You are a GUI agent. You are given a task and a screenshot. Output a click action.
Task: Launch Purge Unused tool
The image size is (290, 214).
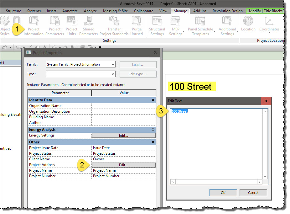tap(137, 26)
